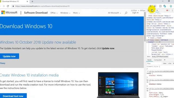Screen dimensions: 174x98
Task: Reload the page with the refresh icon
Action: click(8, 6)
